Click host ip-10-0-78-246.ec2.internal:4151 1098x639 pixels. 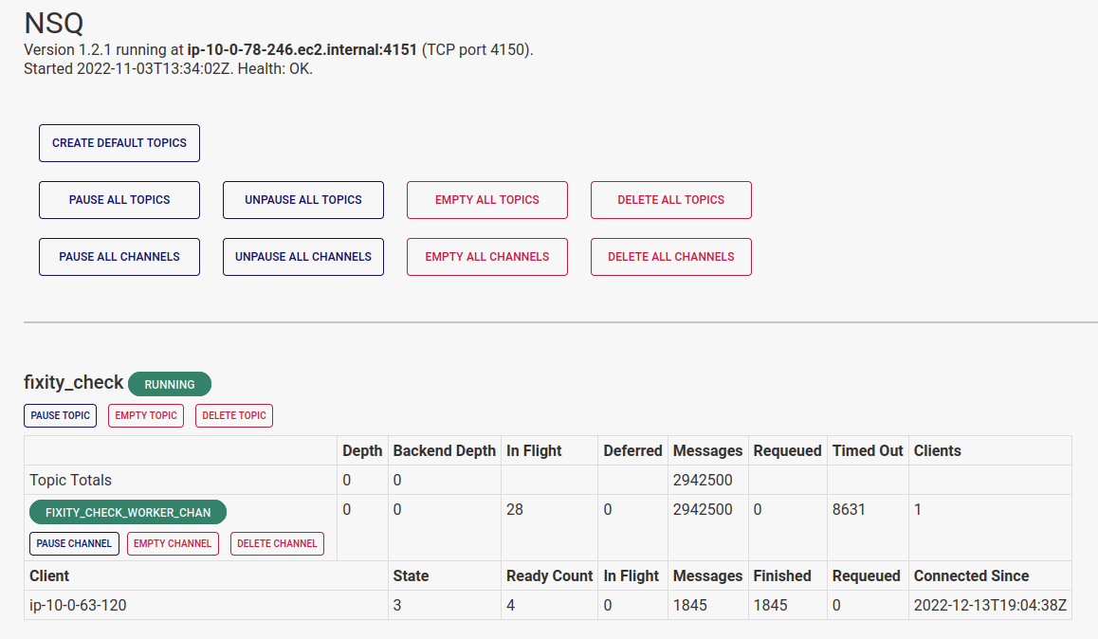click(x=302, y=49)
